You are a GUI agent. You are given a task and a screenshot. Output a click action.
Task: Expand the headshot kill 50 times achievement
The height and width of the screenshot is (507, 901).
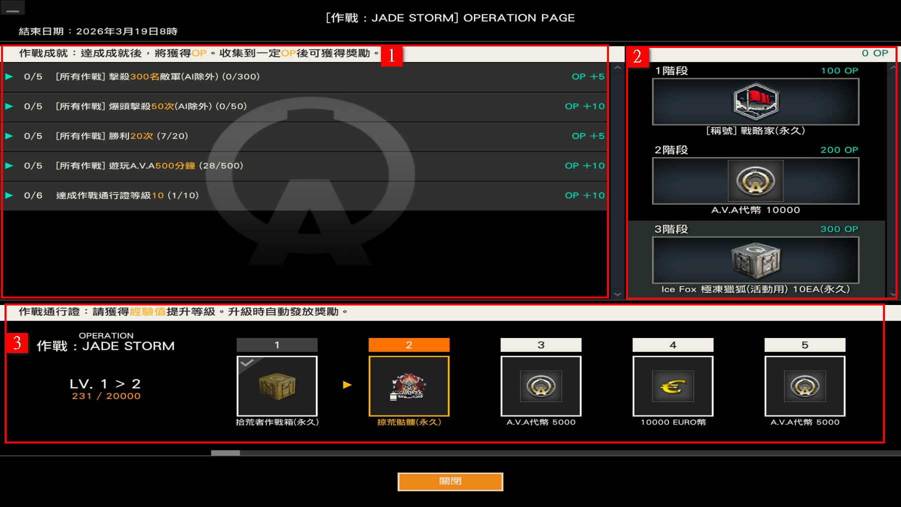pos(9,106)
